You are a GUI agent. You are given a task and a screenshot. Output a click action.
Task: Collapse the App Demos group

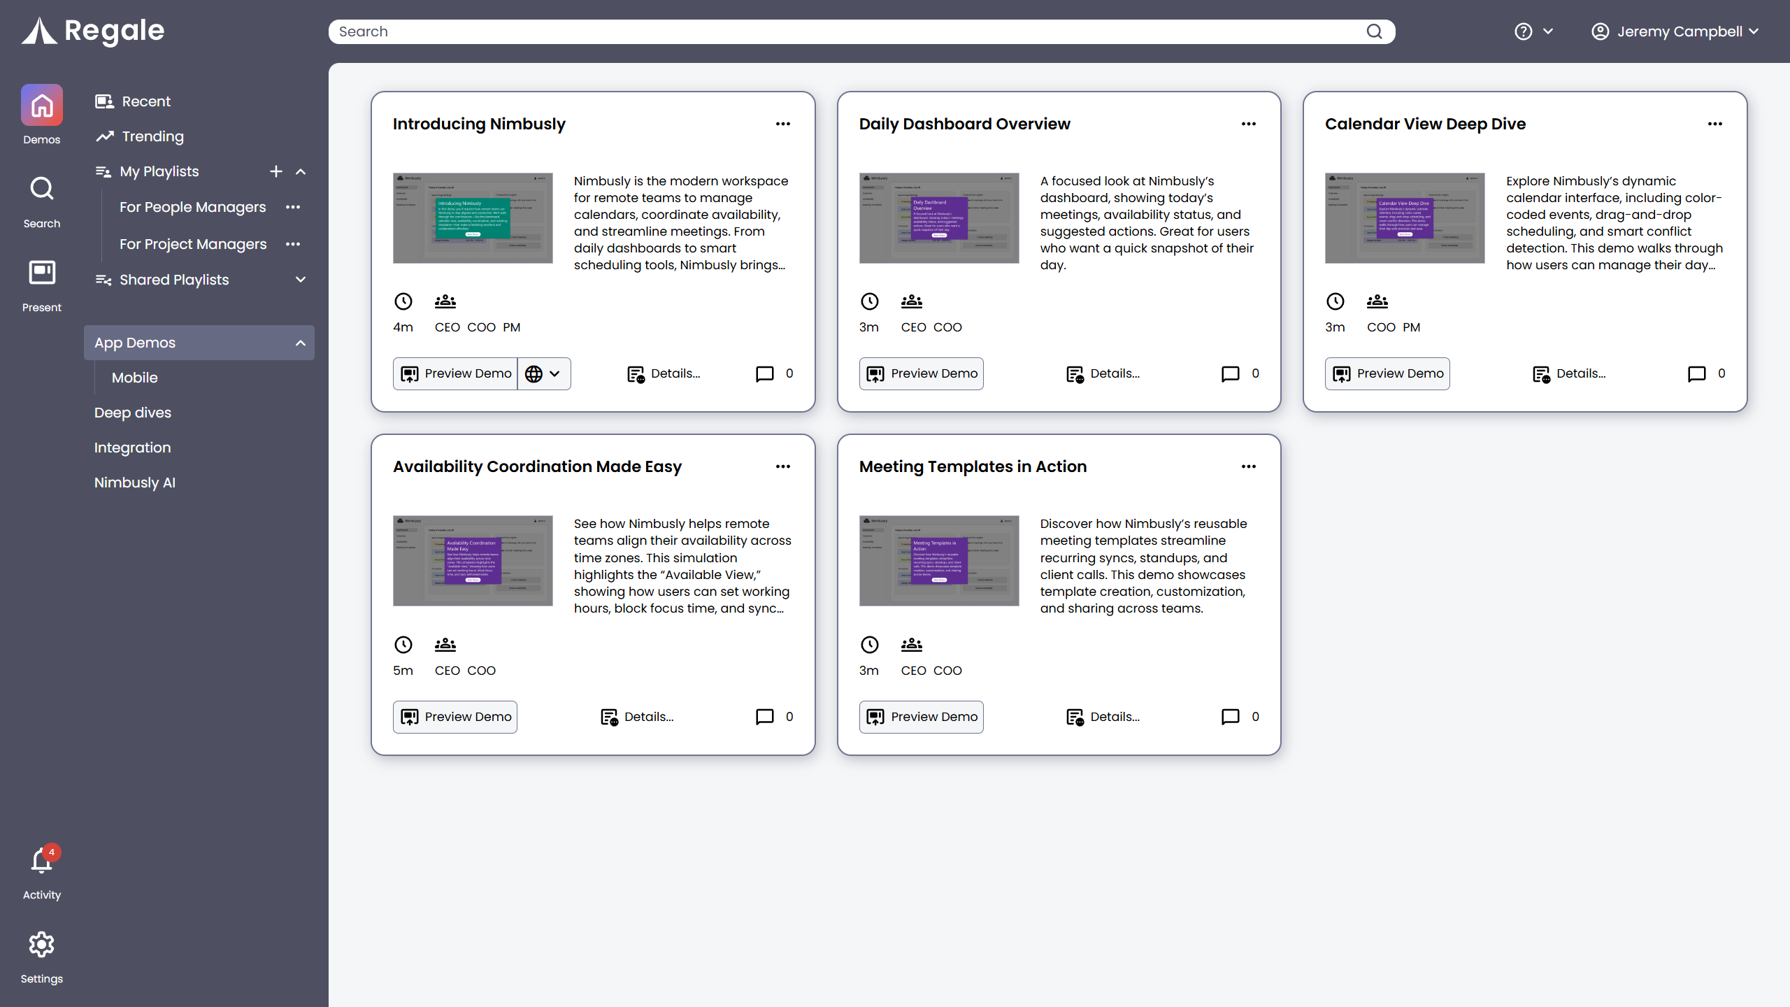click(x=300, y=343)
